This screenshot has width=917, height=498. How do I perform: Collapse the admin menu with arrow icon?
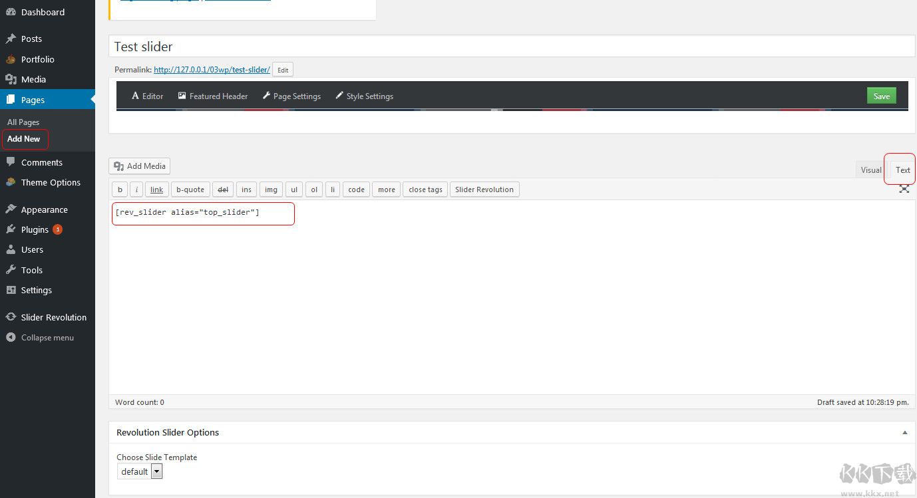[11, 337]
